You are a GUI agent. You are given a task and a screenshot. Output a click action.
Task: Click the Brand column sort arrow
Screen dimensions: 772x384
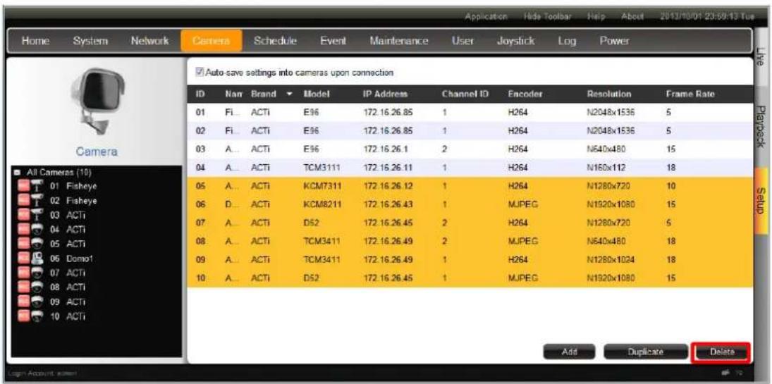pyautogui.click(x=290, y=94)
